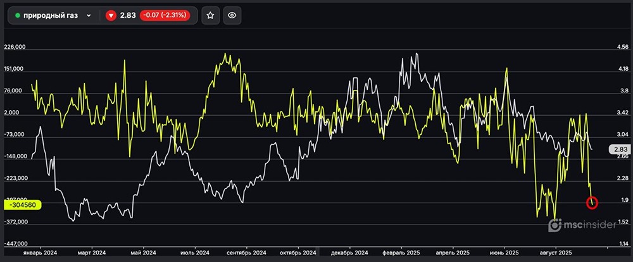
Task: Select январь 2024 on the time axis
Action: 40,253
